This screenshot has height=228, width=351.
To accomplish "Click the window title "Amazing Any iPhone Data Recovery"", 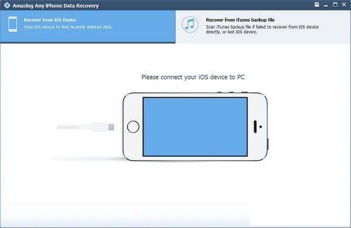I will (x=56, y=6).
